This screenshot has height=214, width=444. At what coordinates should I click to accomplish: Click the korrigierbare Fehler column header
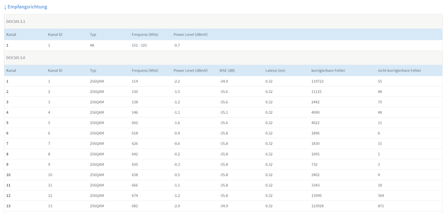[328, 70]
